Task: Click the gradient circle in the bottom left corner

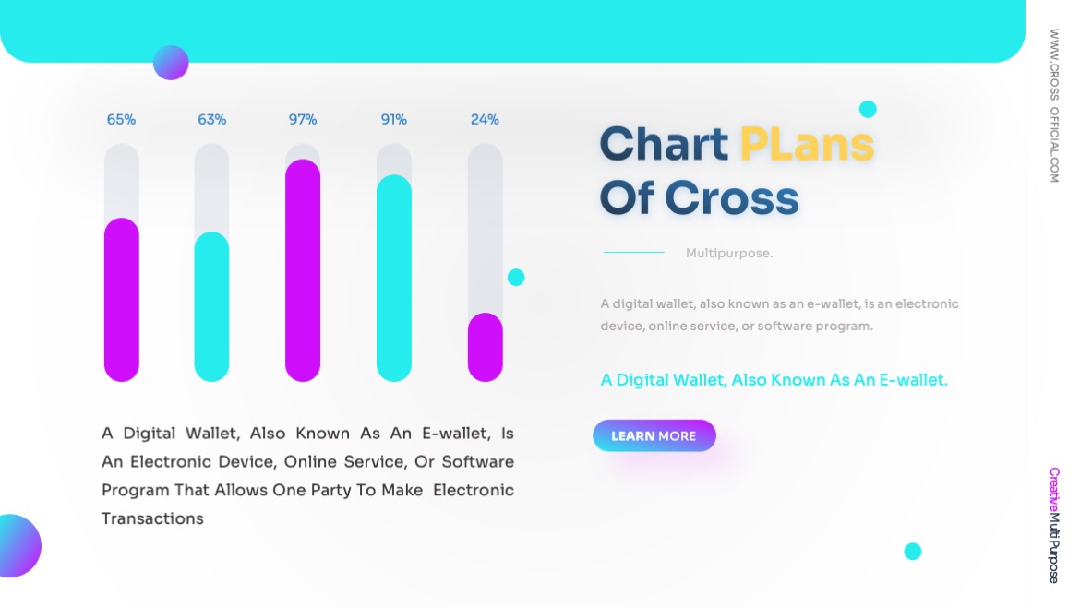Action: [x=17, y=546]
